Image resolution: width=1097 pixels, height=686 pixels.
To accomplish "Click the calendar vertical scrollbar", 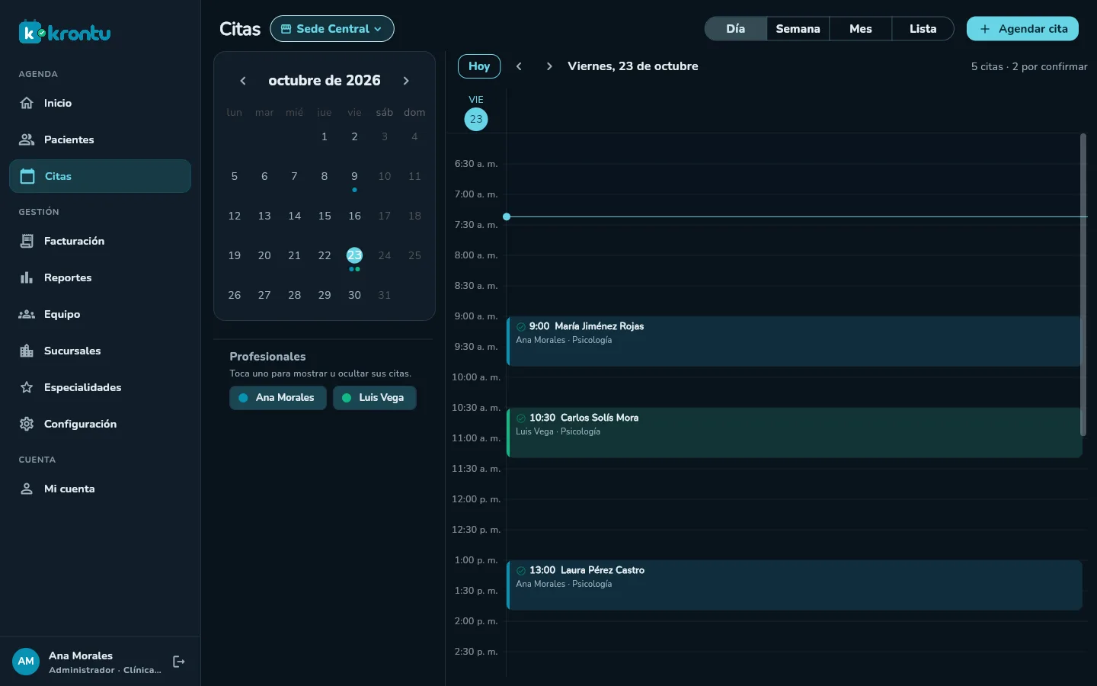I will pos(1083,285).
